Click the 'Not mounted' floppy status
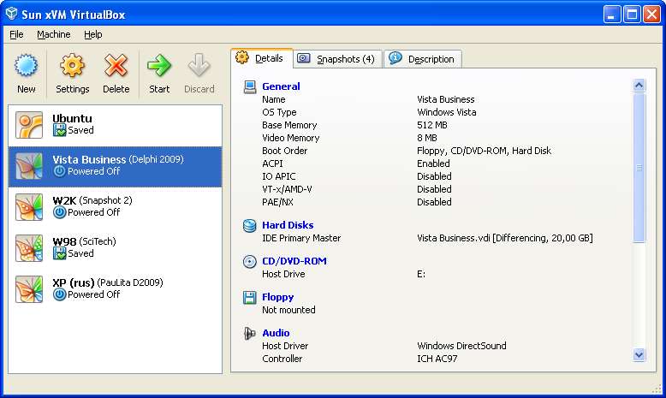Screen dimensions: 666x398 click(288, 310)
